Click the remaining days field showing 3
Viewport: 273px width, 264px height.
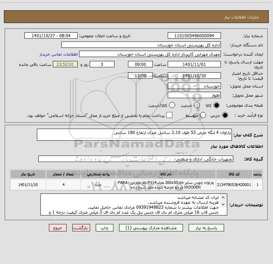pos(102,64)
